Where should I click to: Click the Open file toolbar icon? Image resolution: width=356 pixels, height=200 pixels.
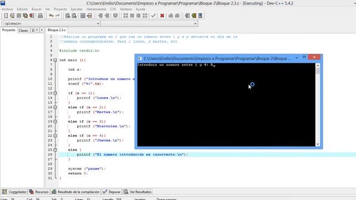[12, 16]
